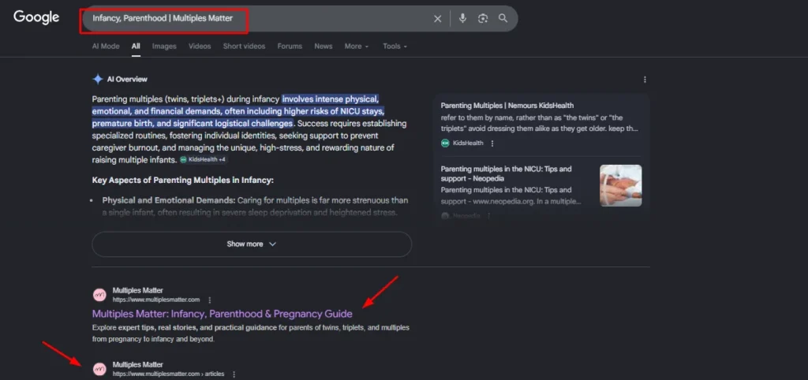Start voice search with microphone icon
This screenshot has height=380, width=808.
[x=462, y=18]
